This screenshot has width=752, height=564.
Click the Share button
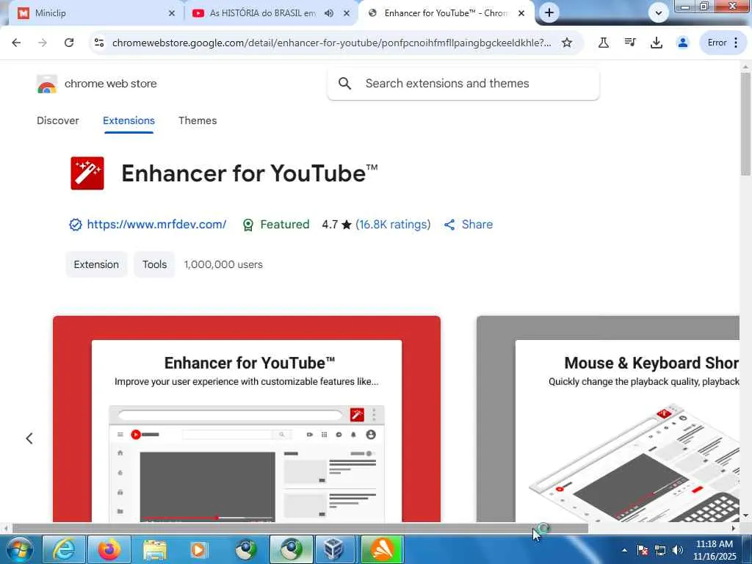(x=469, y=225)
